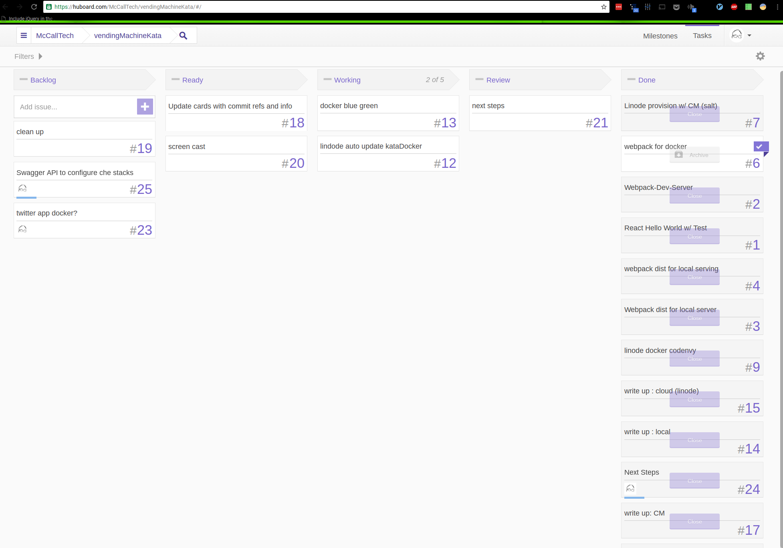Select the Tasks tab

[x=702, y=36]
